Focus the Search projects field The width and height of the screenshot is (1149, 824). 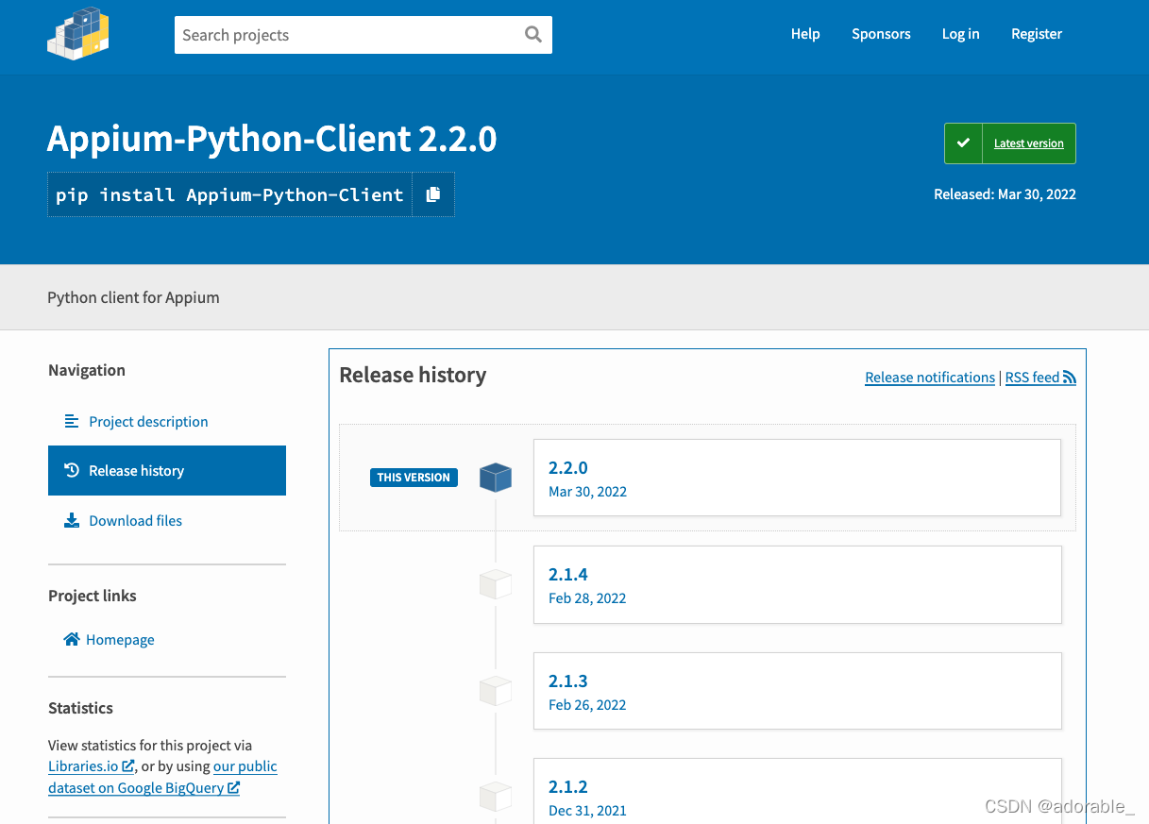(363, 35)
